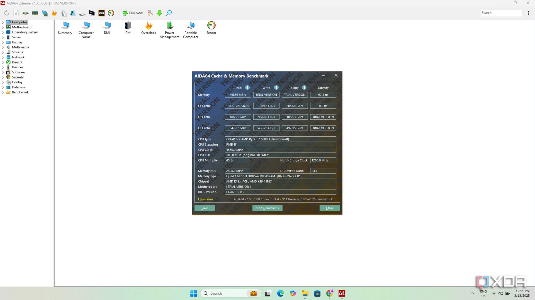This screenshot has height=300, width=535.
Task: Open the Sensor gauge icon
Action: coord(211,28)
